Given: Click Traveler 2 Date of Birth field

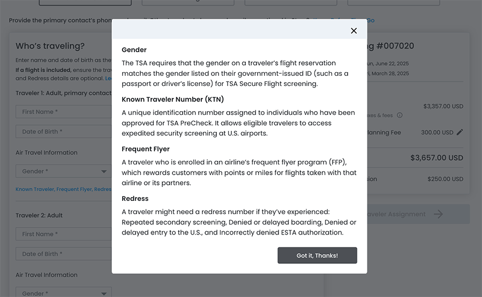Looking at the screenshot, I should (x=64, y=254).
